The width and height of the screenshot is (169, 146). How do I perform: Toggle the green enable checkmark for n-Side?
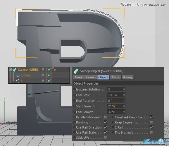pyautogui.click(x=49, y=75)
